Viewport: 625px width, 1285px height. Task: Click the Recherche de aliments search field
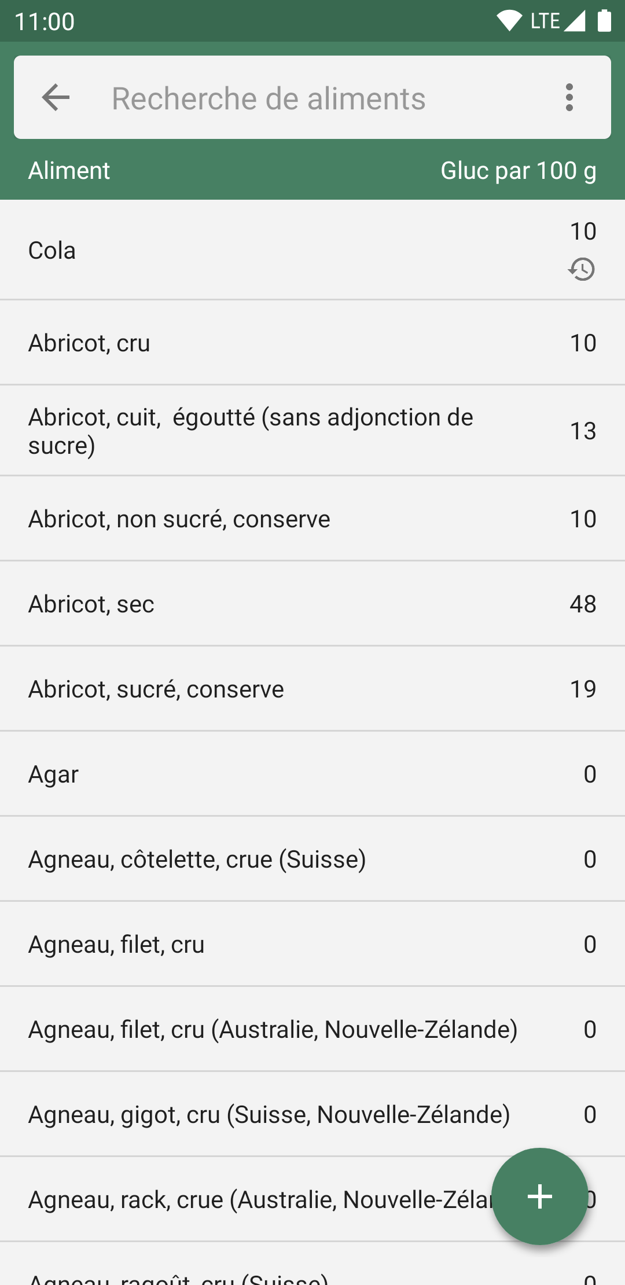pos(312,98)
